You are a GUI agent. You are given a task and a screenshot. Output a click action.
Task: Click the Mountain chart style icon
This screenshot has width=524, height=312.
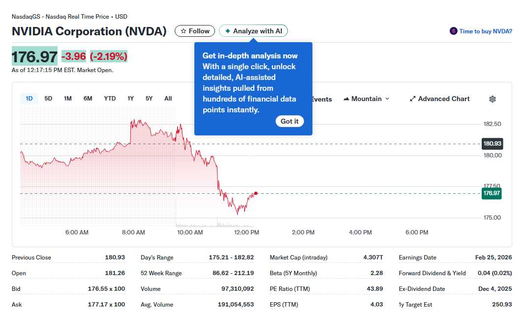(347, 99)
